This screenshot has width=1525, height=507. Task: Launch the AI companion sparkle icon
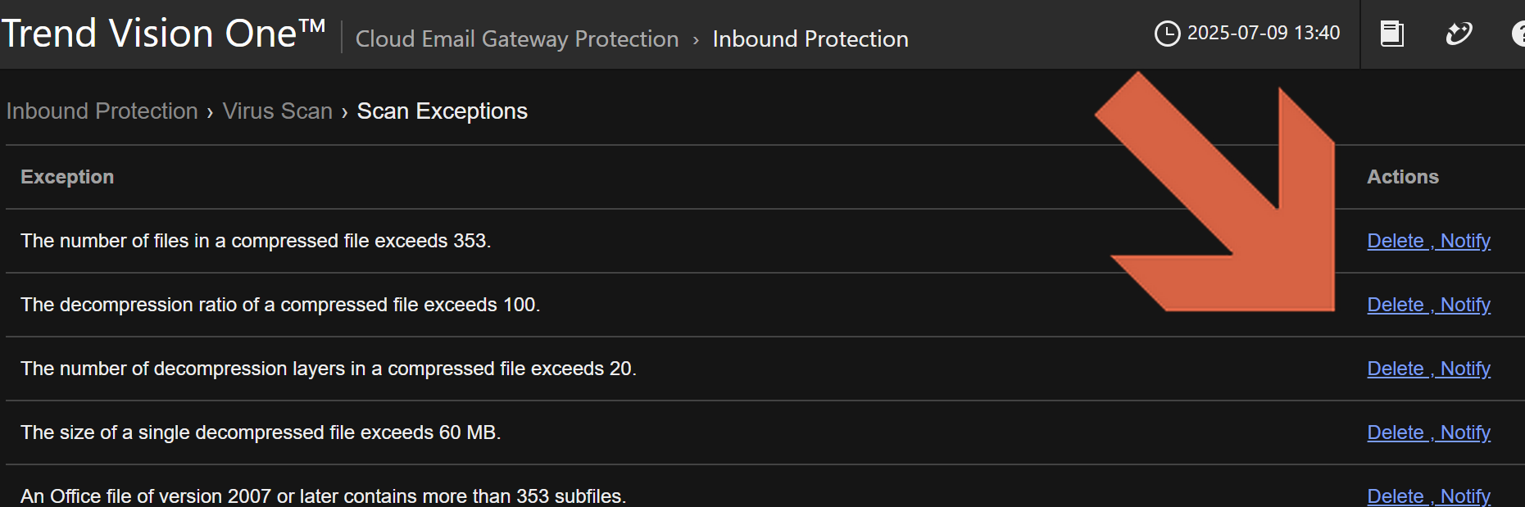pyautogui.click(x=1459, y=34)
